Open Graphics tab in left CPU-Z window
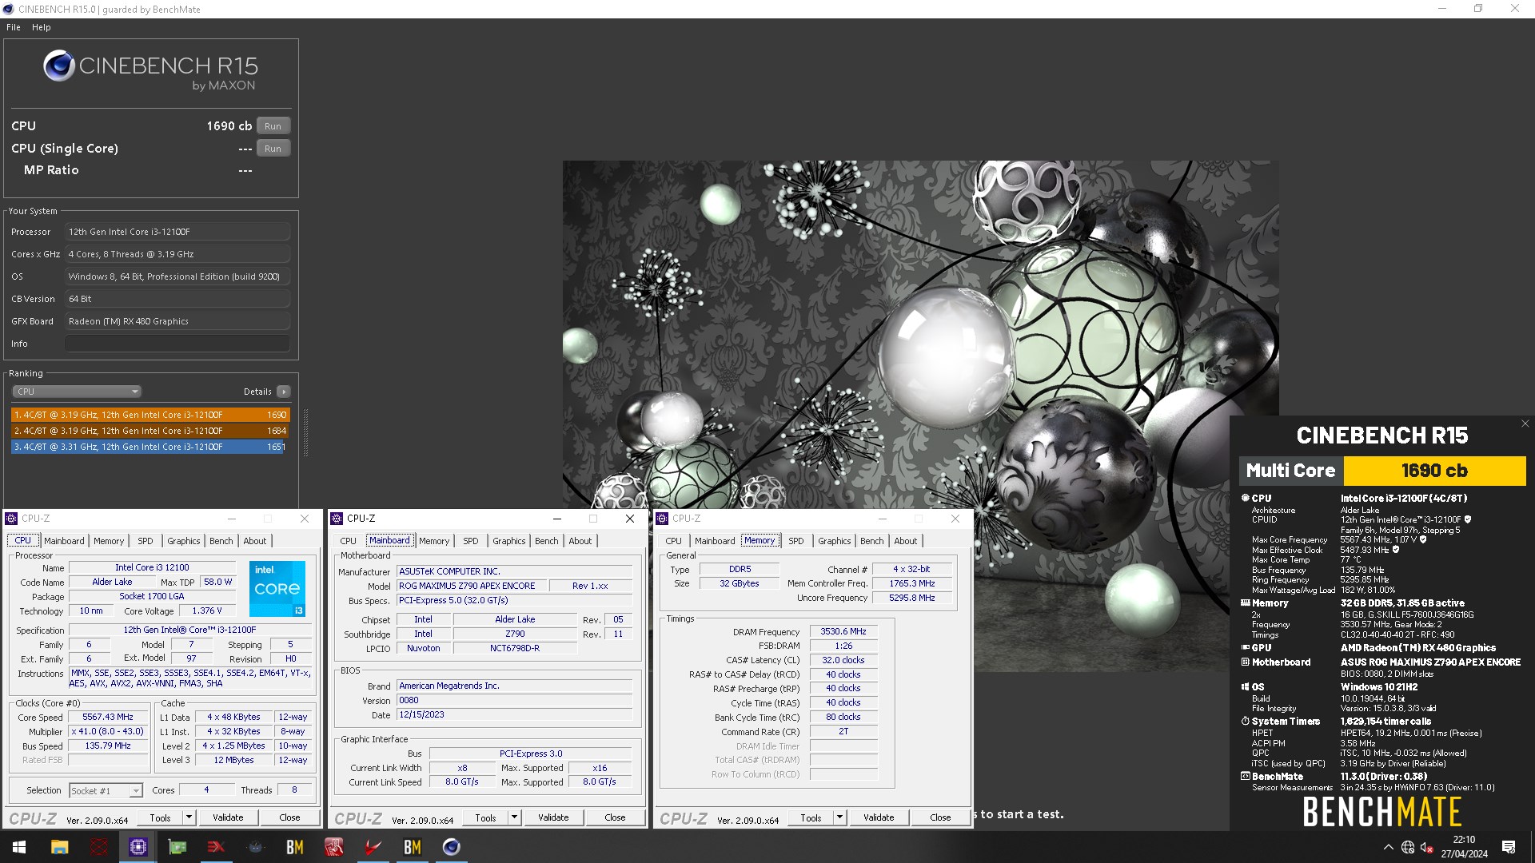Viewport: 1535px width, 863px height. [184, 541]
